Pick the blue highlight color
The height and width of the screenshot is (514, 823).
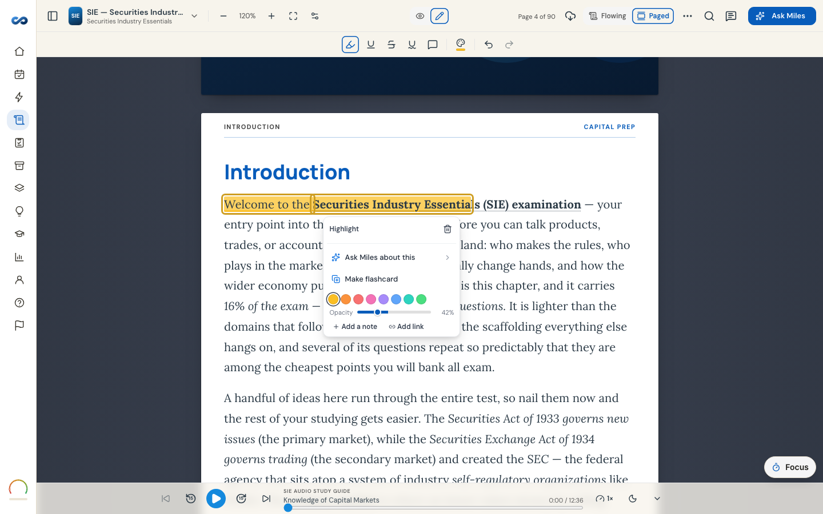(x=396, y=299)
